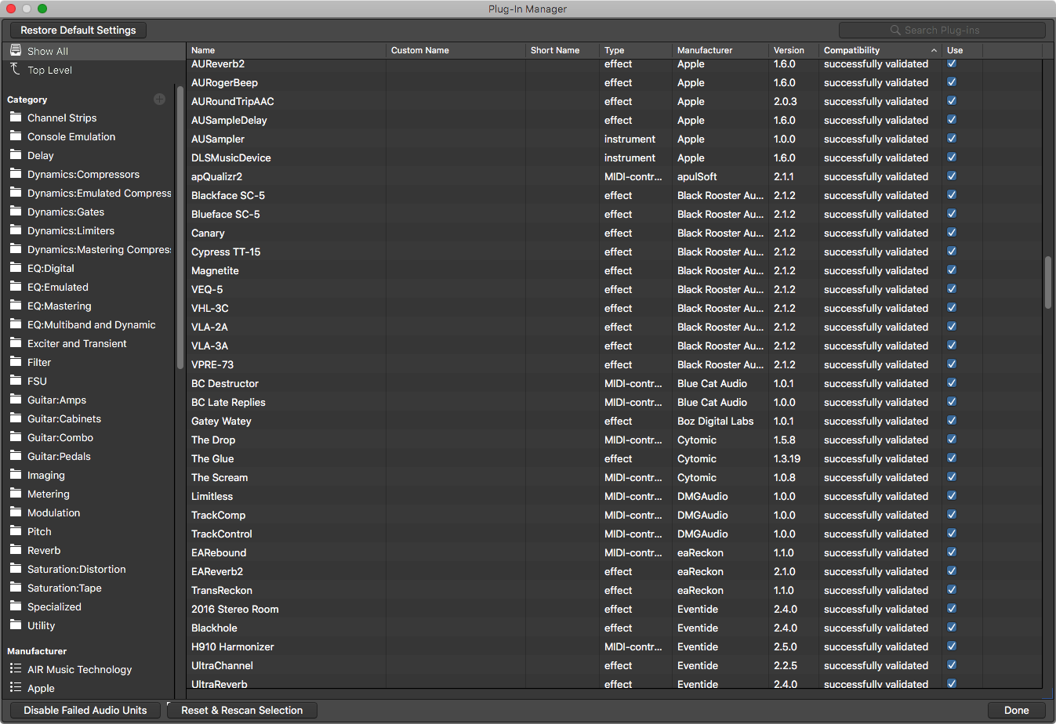Select the Apple manufacturer list icon
The width and height of the screenshot is (1056, 724).
click(16, 688)
